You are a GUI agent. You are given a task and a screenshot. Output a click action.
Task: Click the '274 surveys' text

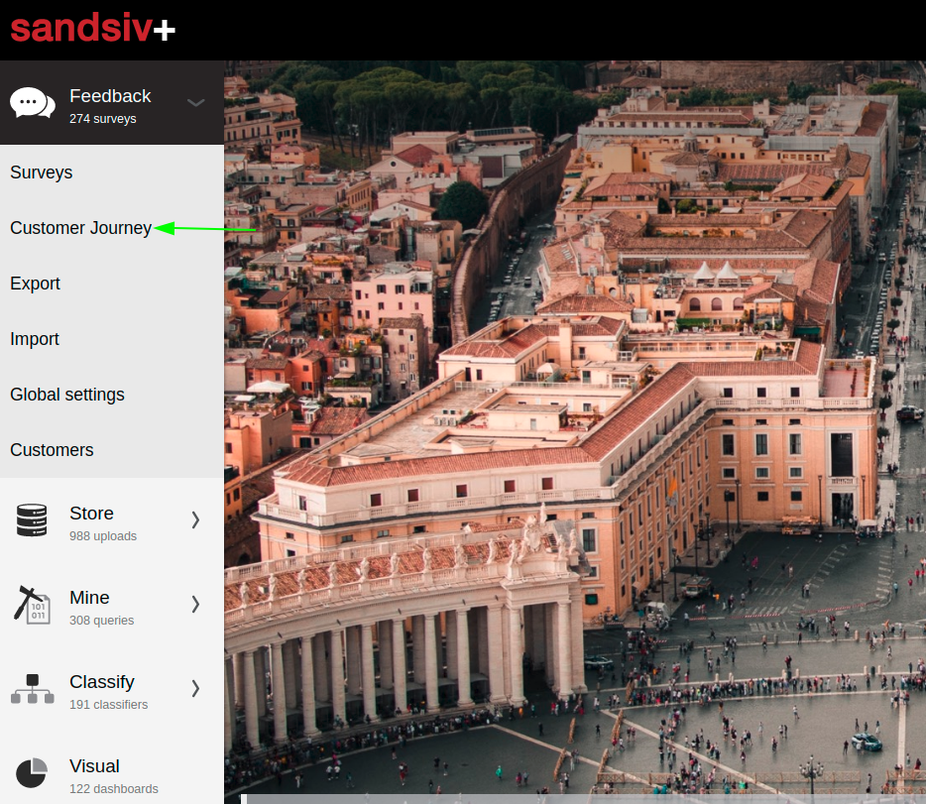103,119
